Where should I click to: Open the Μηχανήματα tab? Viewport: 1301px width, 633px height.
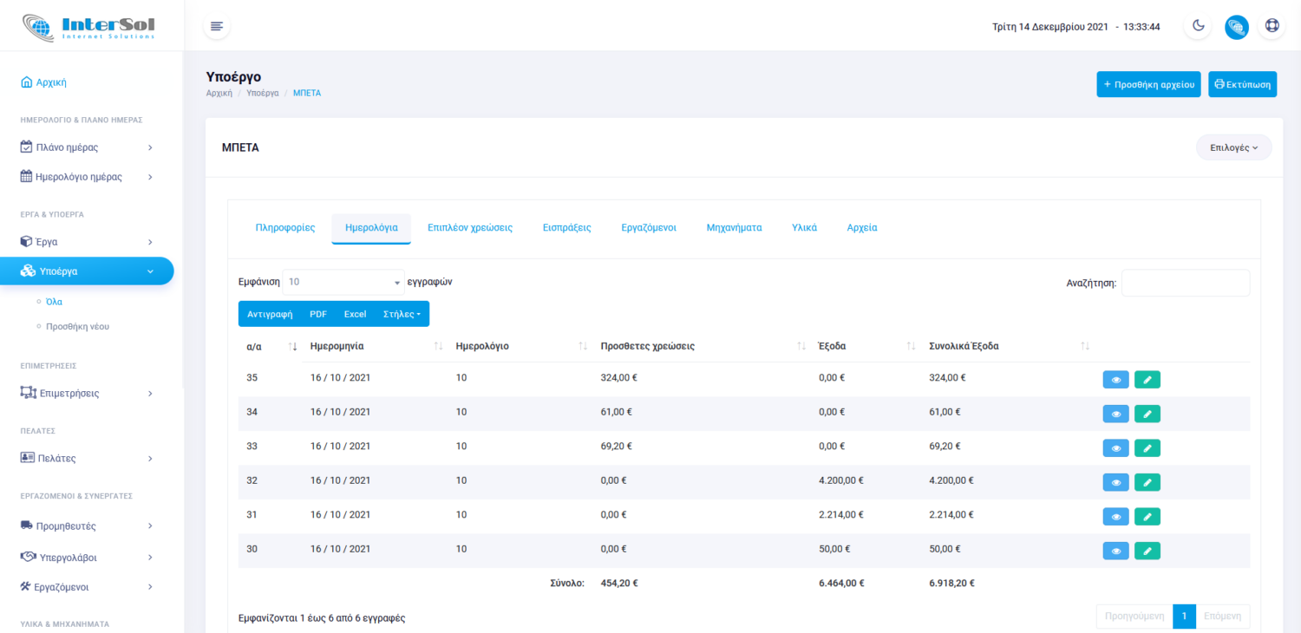click(x=734, y=228)
